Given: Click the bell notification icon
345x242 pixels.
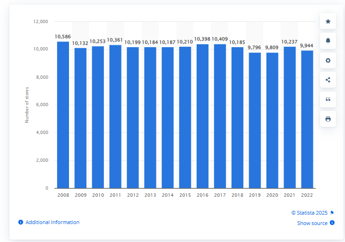Looking at the screenshot, I should pos(328,41).
